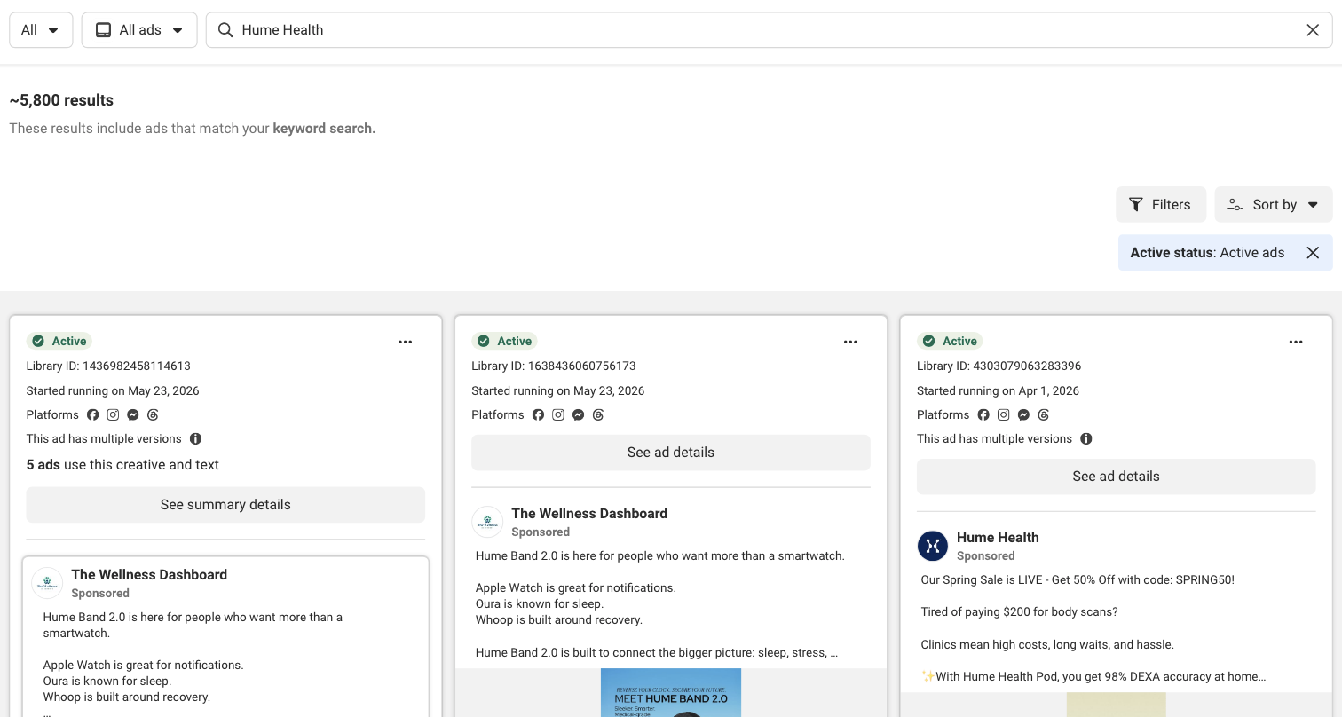Image resolution: width=1342 pixels, height=717 pixels.
Task: Click Facebook icon on ad 4303079063283396
Action: coord(983,414)
